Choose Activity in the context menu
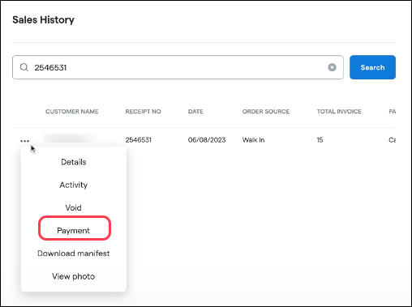This screenshot has height=307, width=412. [x=74, y=185]
